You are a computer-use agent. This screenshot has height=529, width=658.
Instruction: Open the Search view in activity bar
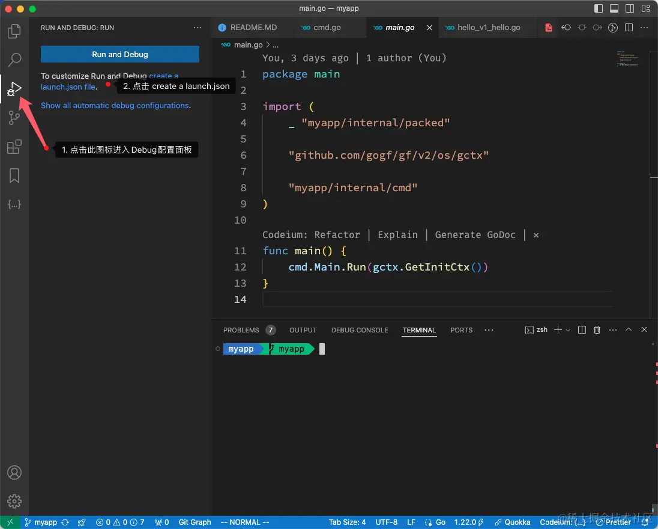click(14, 60)
